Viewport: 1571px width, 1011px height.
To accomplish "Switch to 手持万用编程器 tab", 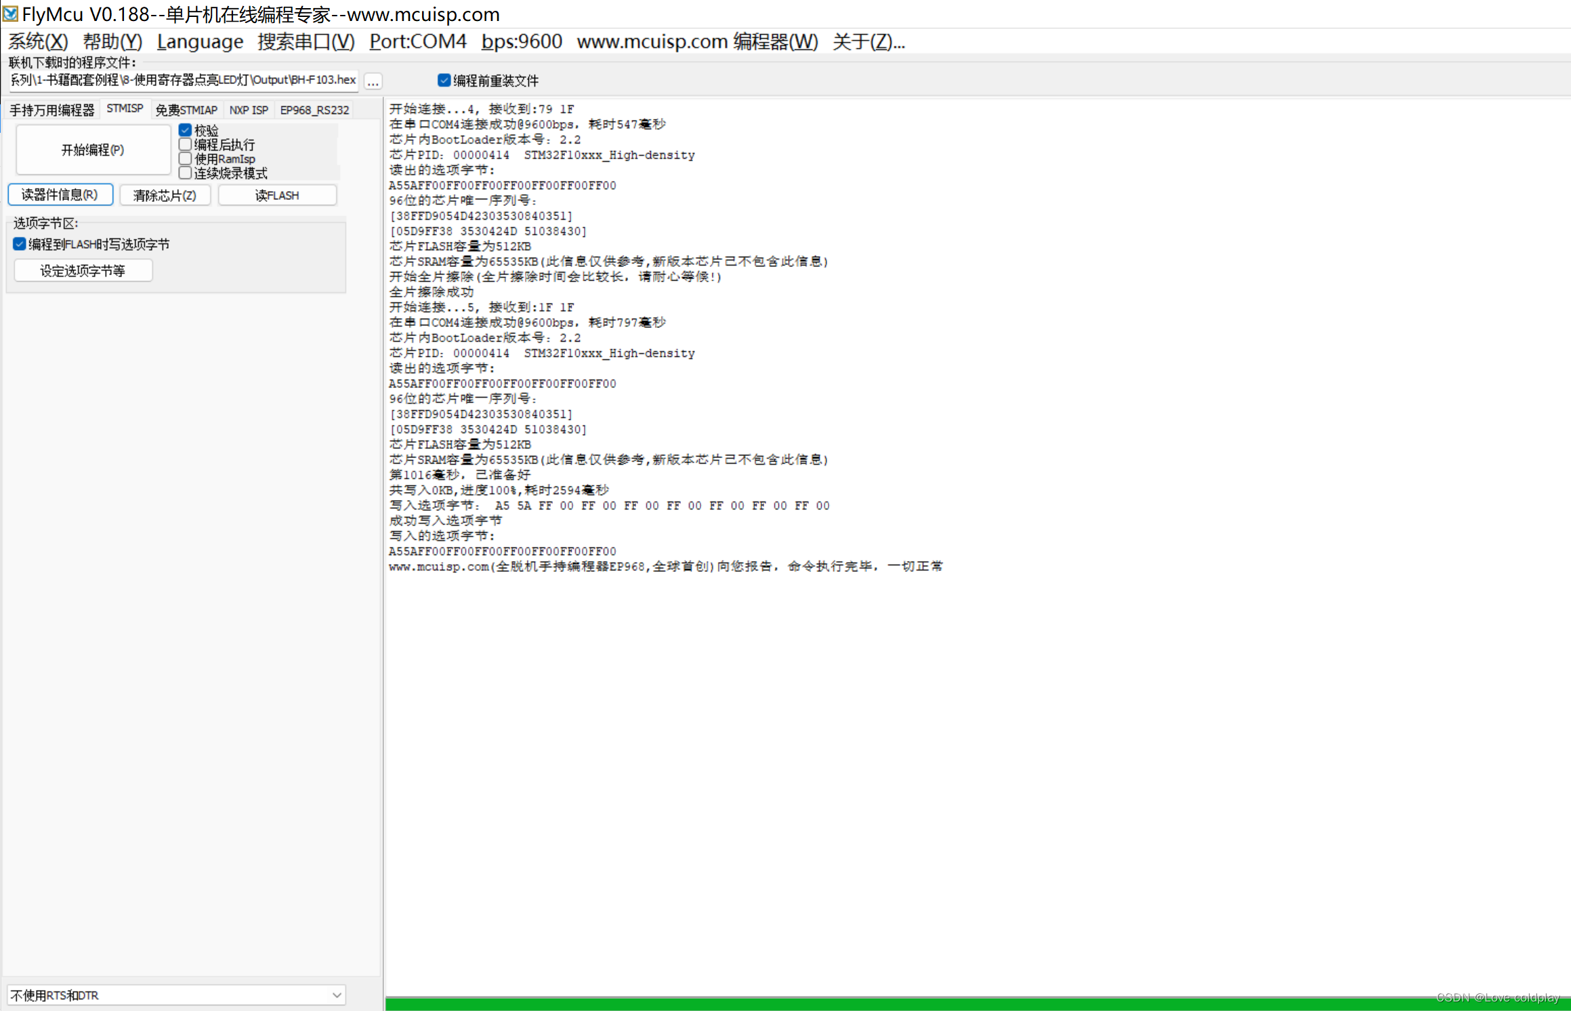I will coord(52,110).
